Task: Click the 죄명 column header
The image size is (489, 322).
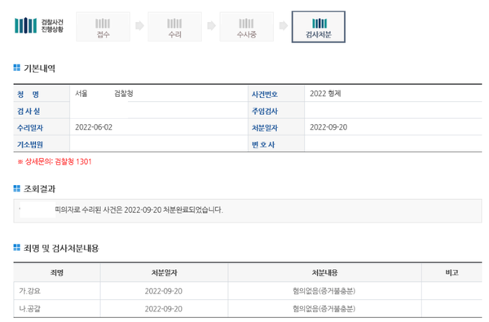Action: pyautogui.click(x=57, y=273)
